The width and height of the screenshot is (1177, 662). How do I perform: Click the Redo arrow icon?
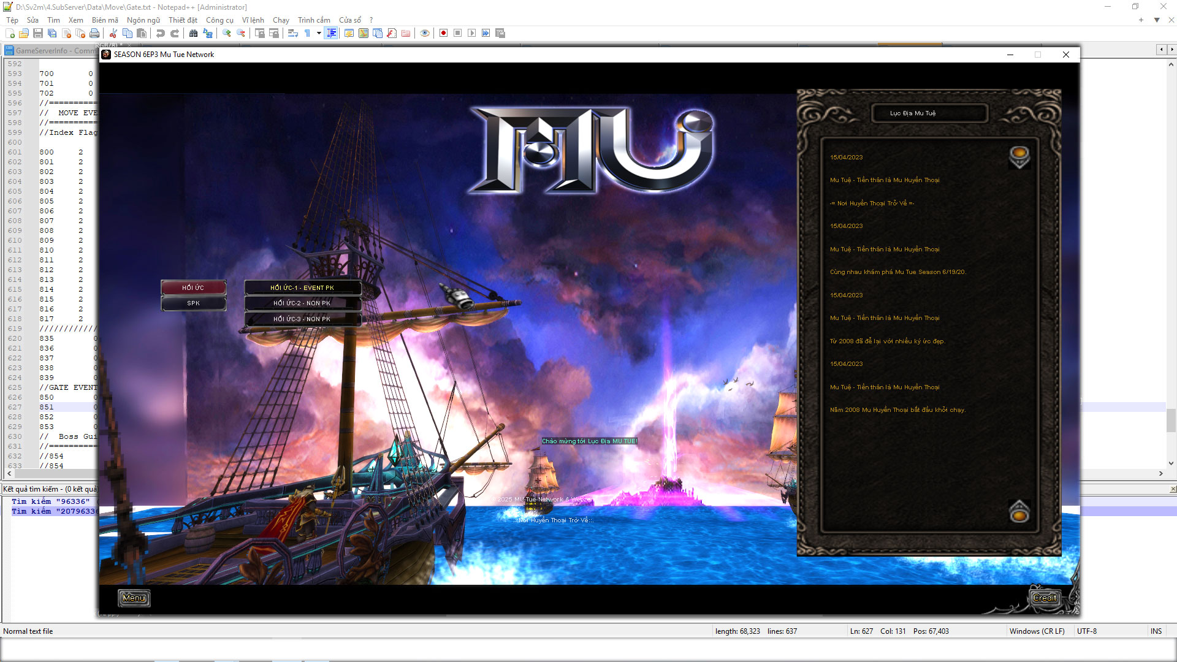coord(175,33)
